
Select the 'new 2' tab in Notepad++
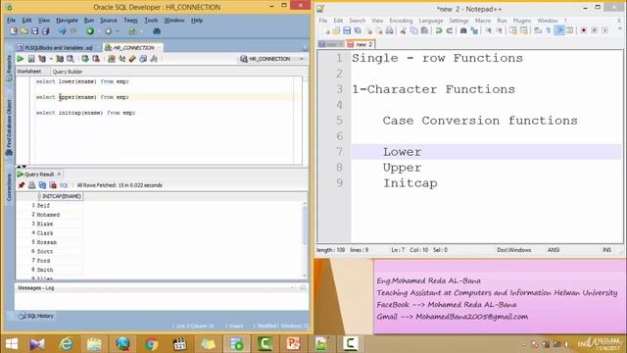361,44
